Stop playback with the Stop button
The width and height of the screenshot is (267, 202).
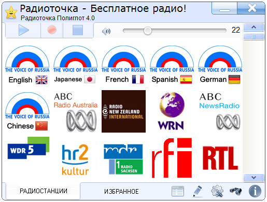click(78, 30)
